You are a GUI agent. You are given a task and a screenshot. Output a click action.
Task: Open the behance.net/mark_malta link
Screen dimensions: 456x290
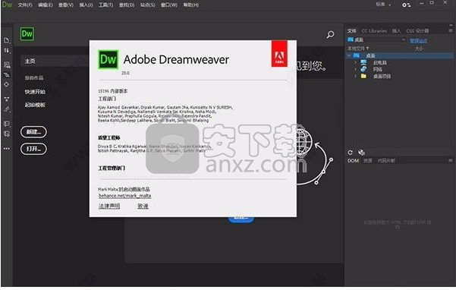point(124,196)
